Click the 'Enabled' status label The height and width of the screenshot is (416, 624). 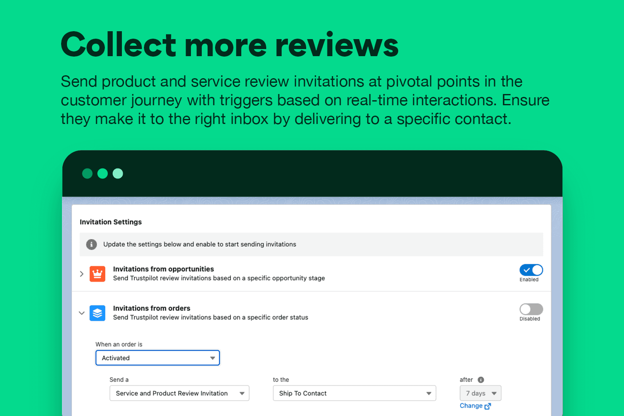(x=529, y=280)
